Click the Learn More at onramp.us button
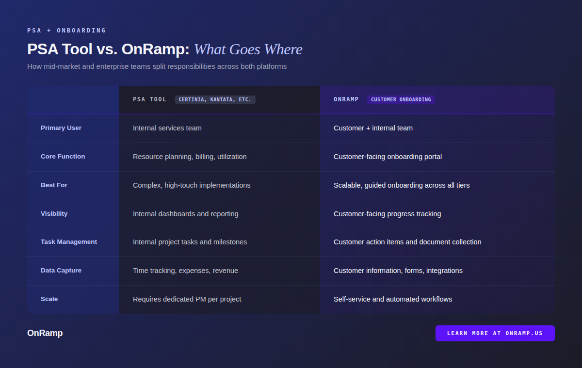Viewport: 582px width, 368px height. pos(495,333)
